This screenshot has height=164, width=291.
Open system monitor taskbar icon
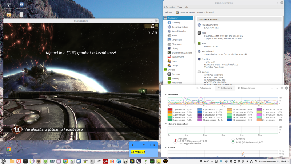152,161
